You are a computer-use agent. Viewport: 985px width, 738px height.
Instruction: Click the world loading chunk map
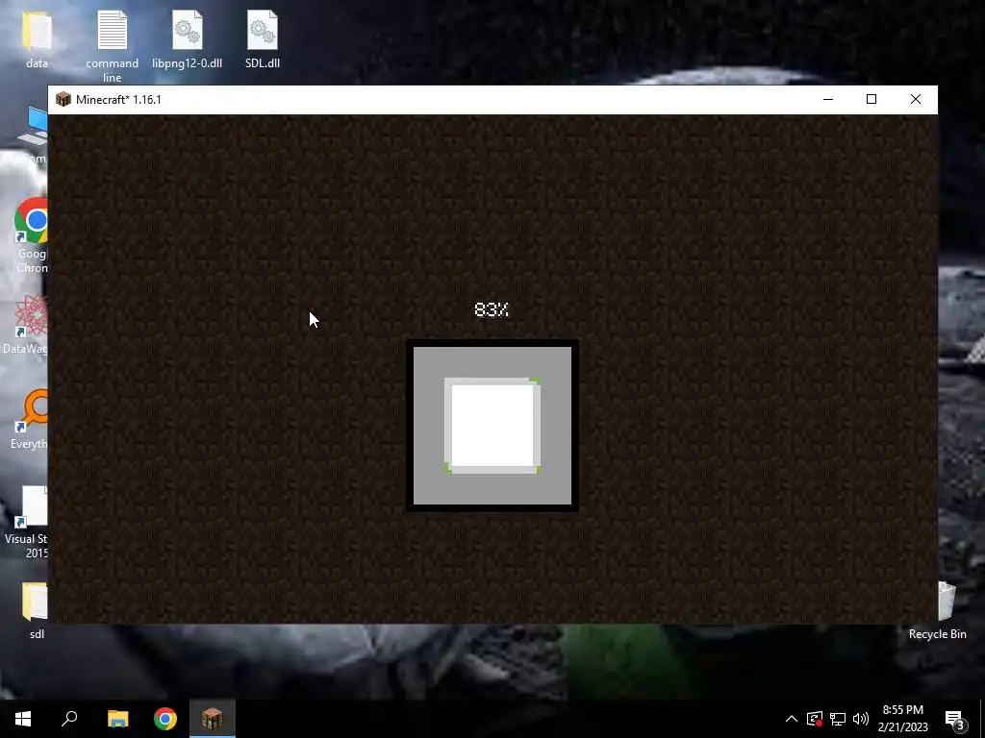(492, 426)
